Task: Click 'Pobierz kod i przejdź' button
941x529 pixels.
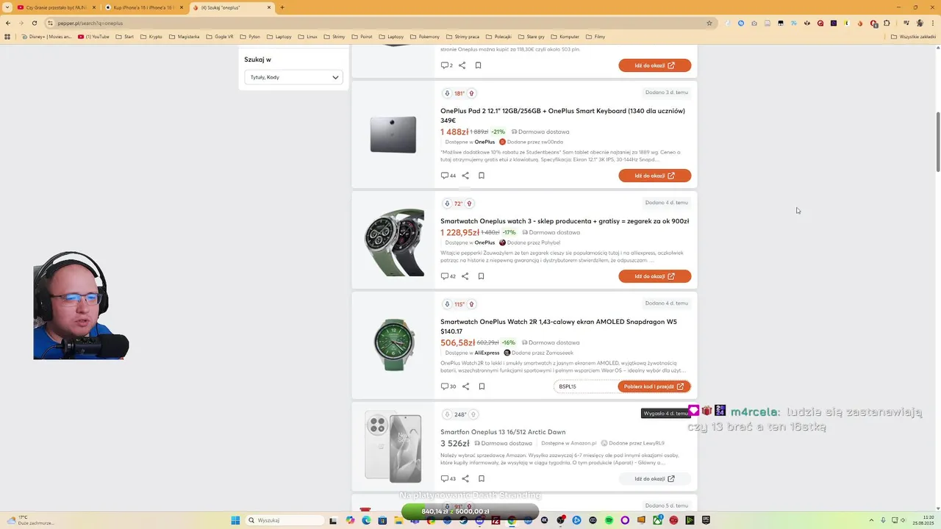Action: 654,386
